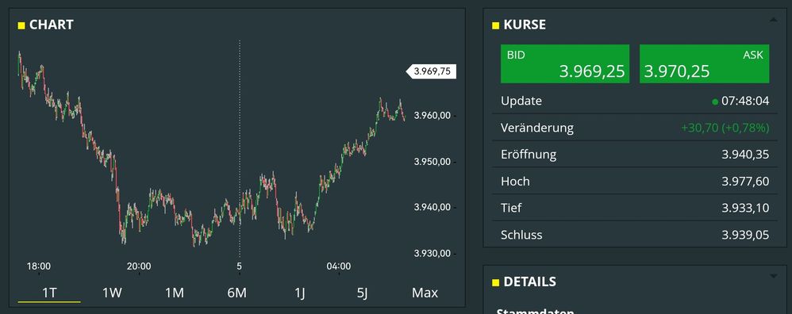
Task: Click the Eröffnung row label
Action: pos(529,155)
